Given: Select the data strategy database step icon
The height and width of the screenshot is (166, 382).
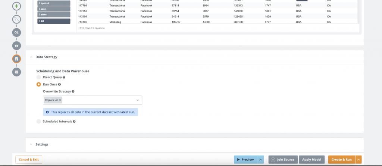Looking at the screenshot, I should (16, 59).
